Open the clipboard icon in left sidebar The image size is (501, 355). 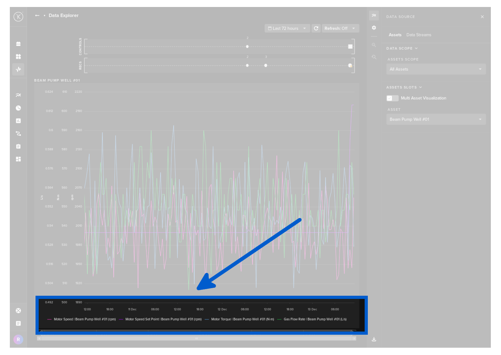(x=18, y=146)
